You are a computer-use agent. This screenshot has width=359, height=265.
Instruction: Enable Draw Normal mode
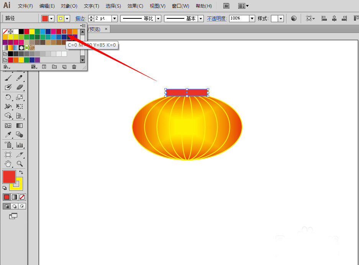tap(7, 206)
